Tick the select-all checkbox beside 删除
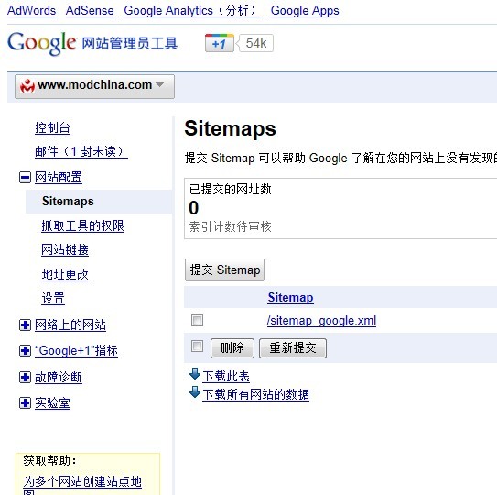The image size is (497, 495). pyautogui.click(x=197, y=346)
